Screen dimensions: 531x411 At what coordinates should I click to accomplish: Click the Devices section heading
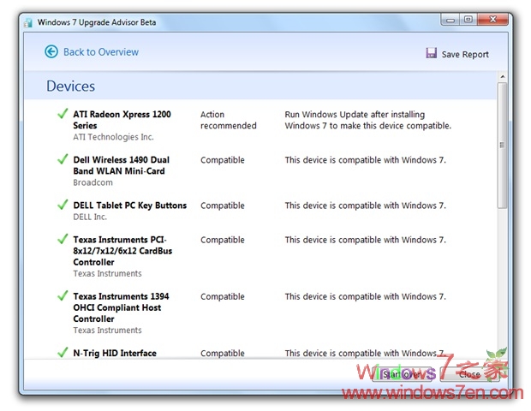[x=70, y=86]
